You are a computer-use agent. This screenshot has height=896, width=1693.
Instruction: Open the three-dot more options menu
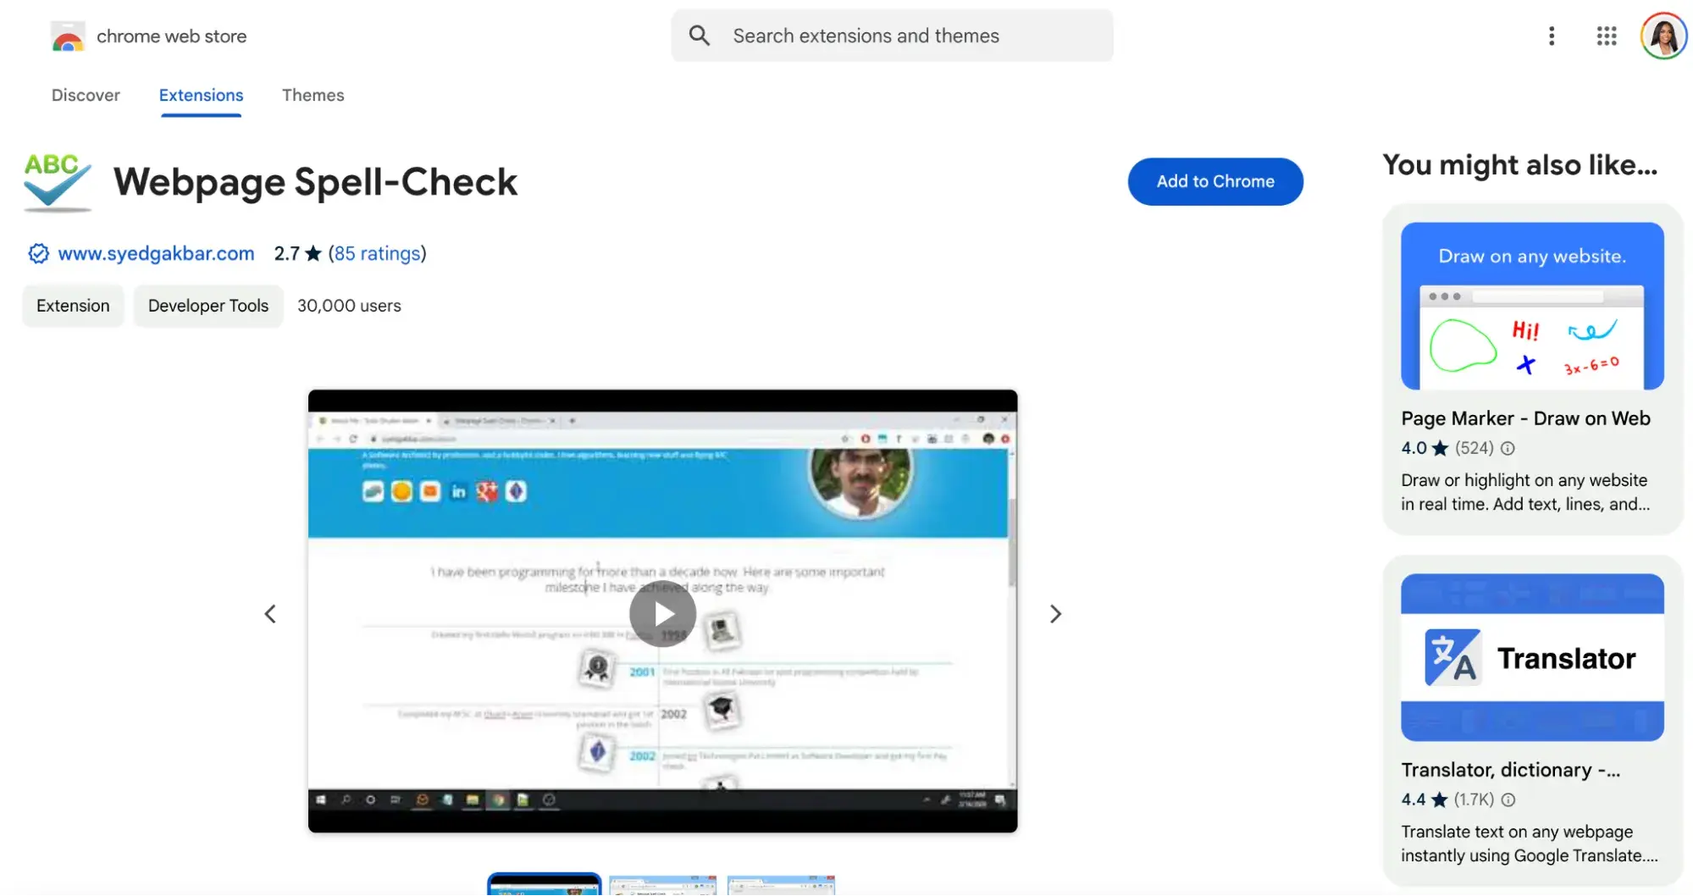1551,36
